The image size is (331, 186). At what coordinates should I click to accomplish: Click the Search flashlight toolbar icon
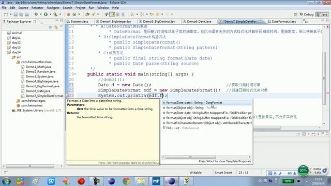(94, 14)
